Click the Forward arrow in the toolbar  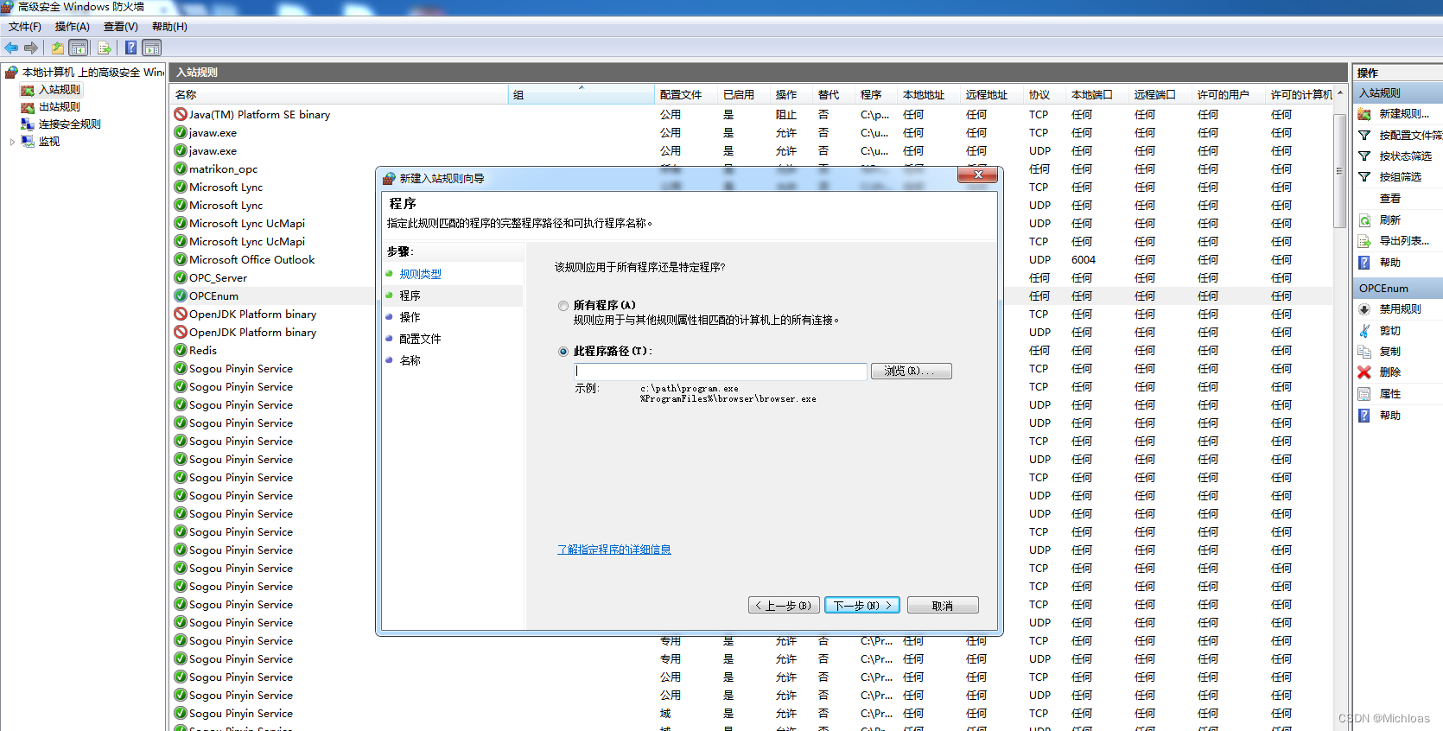pyautogui.click(x=31, y=48)
